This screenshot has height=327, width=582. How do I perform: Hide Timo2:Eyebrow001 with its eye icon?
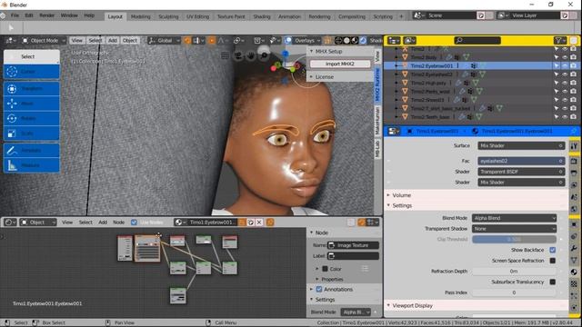click(565, 65)
